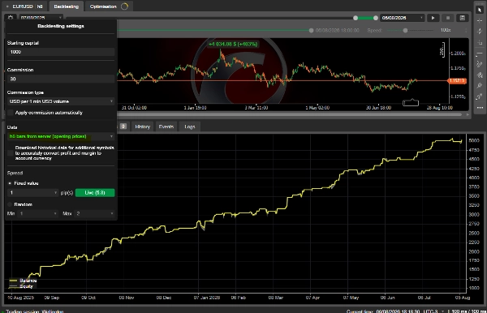Choose the pencil drawing tool
Viewport: 487px width, 313px height.
point(480,64)
